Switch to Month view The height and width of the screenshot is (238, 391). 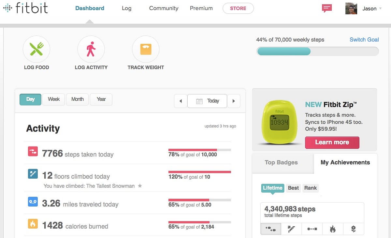(x=77, y=99)
